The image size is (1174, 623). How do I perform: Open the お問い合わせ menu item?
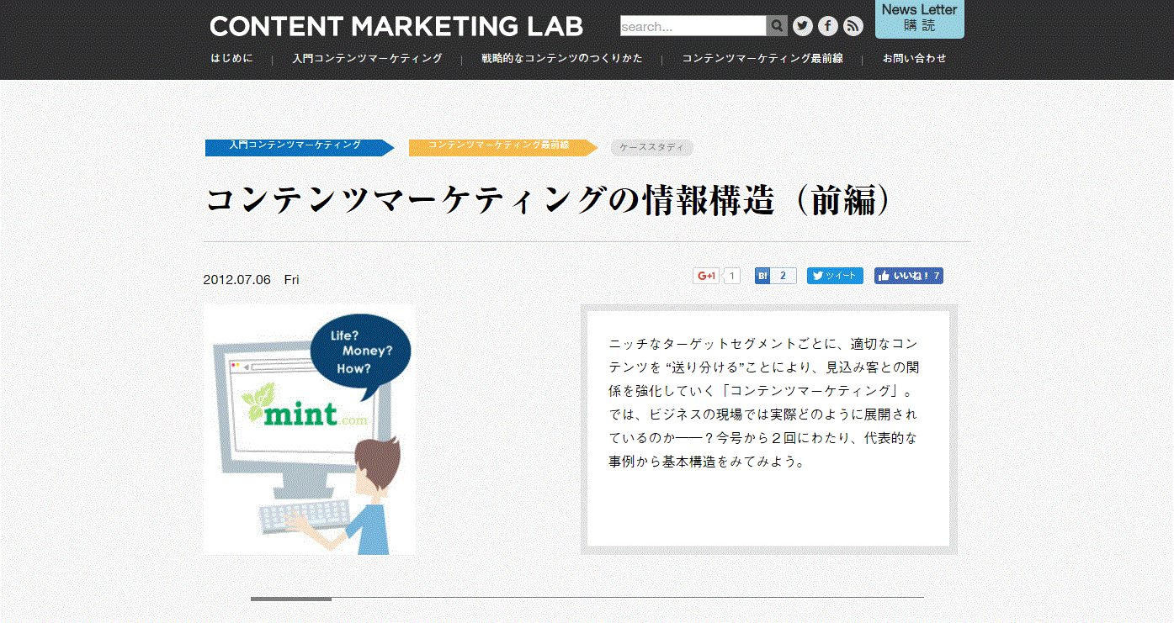pos(914,59)
